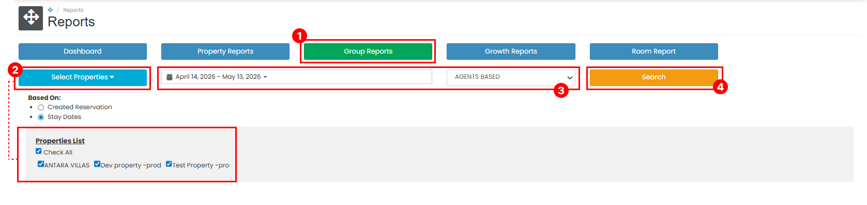Uncheck the Test Property -pro checkbox
The width and height of the screenshot is (867, 205).
click(169, 164)
